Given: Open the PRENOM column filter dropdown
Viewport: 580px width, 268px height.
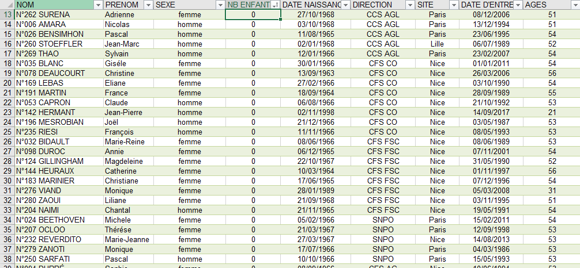Looking at the screenshot, I should pyautogui.click(x=148, y=5).
